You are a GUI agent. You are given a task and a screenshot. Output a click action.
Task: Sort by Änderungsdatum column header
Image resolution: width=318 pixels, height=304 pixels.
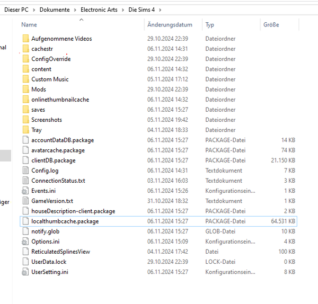pos(170,25)
